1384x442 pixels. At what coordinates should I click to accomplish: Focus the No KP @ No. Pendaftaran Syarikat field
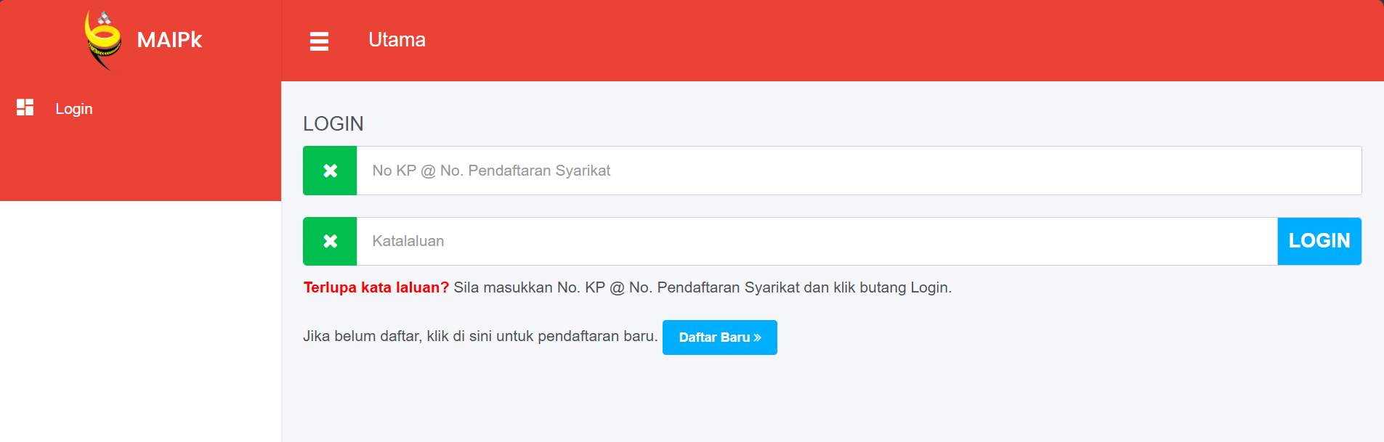[x=857, y=171]
